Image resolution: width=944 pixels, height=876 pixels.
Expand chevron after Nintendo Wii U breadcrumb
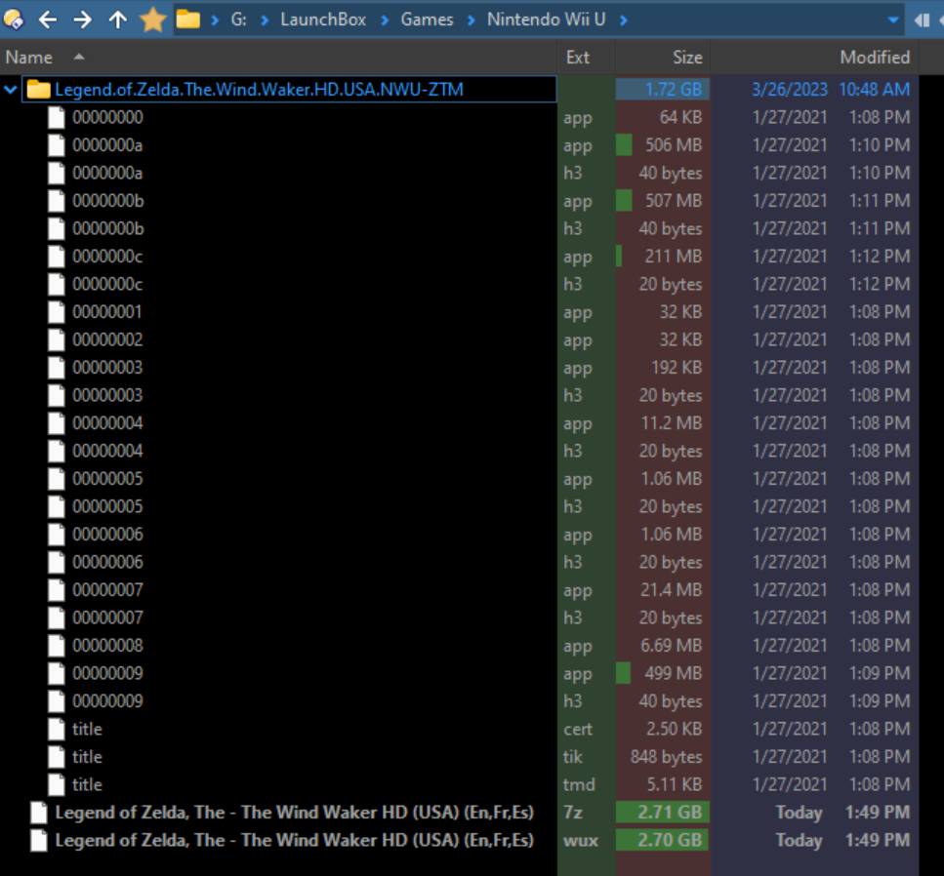pyautogui.click(x=624, y=20)
